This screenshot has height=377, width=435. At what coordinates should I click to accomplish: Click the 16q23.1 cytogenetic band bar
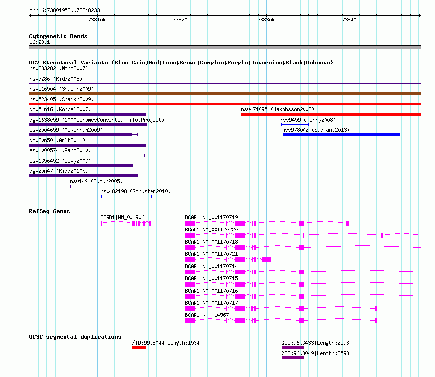225,47
